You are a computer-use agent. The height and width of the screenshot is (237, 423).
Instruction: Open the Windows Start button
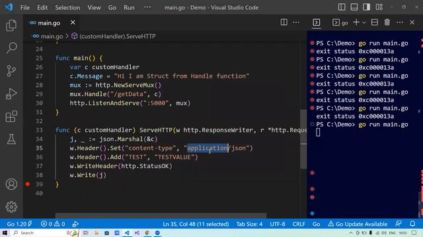point(5,232)
